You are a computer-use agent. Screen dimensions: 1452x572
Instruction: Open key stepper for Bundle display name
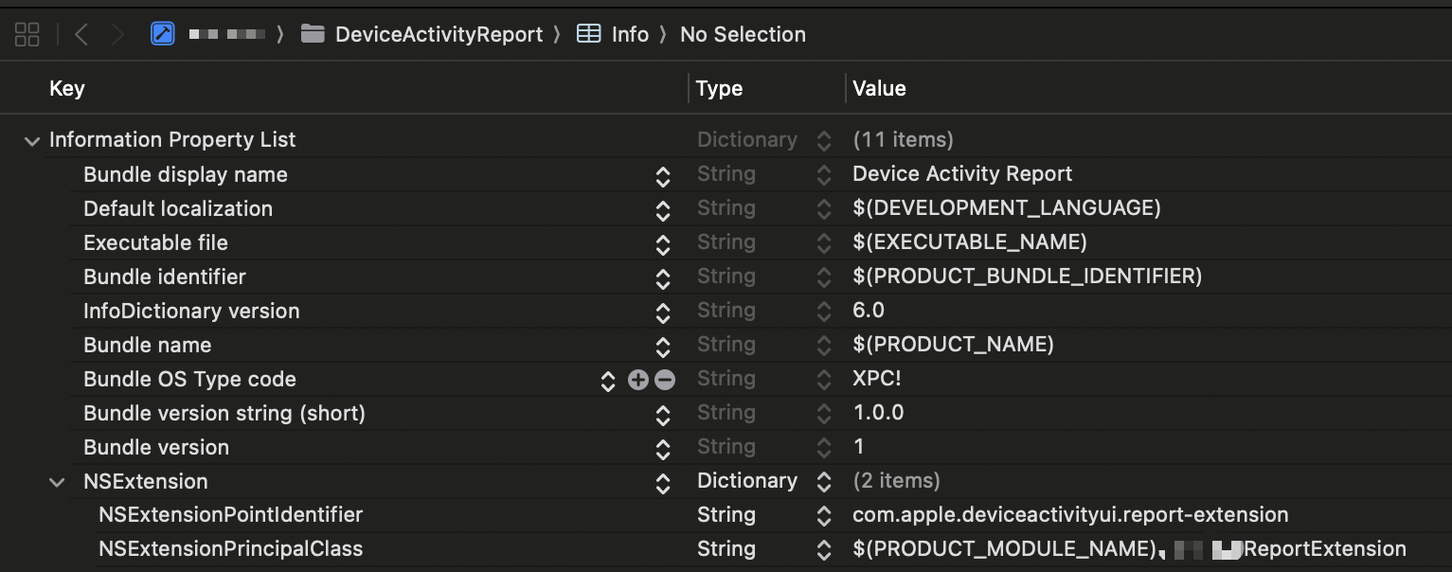663,175
